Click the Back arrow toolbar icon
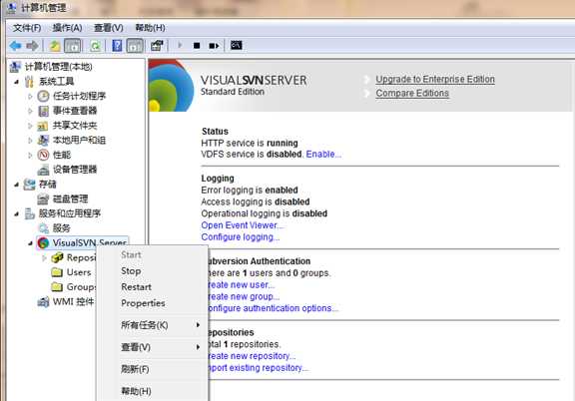Image resolution: width=575 pixels, height=401 pixels. (x=15, y=46)
